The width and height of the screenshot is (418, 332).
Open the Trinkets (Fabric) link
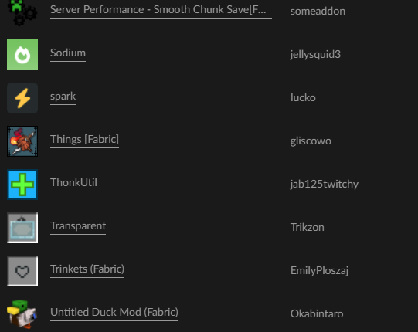pos(87,269)
